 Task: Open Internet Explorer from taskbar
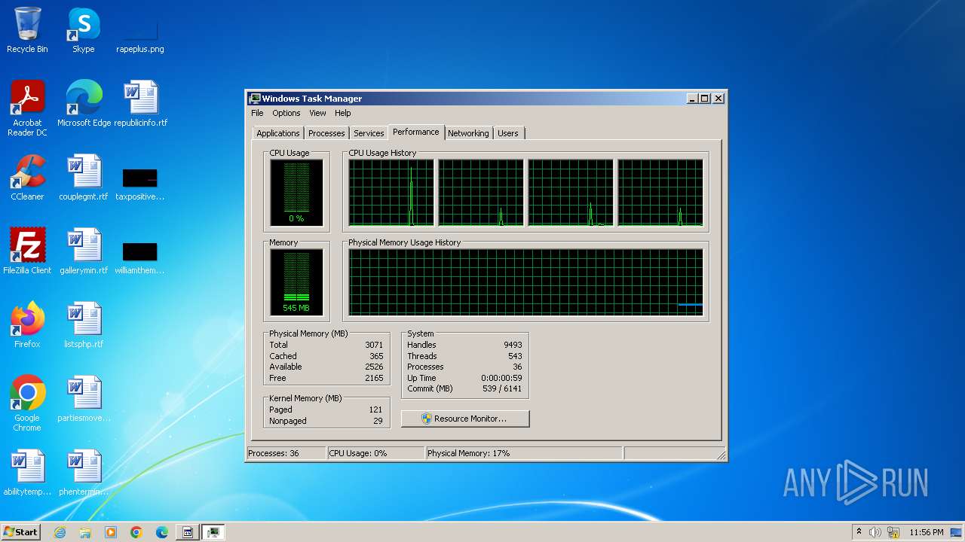(x=60, y=532)
